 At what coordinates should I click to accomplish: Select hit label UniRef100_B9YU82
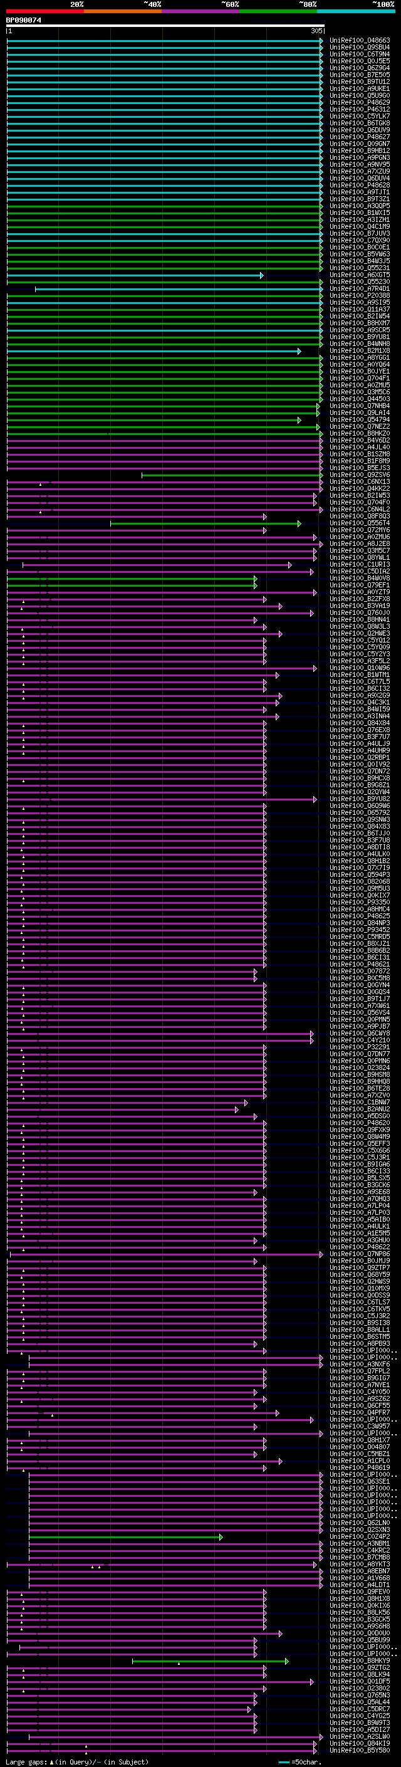tap(360, 799)
